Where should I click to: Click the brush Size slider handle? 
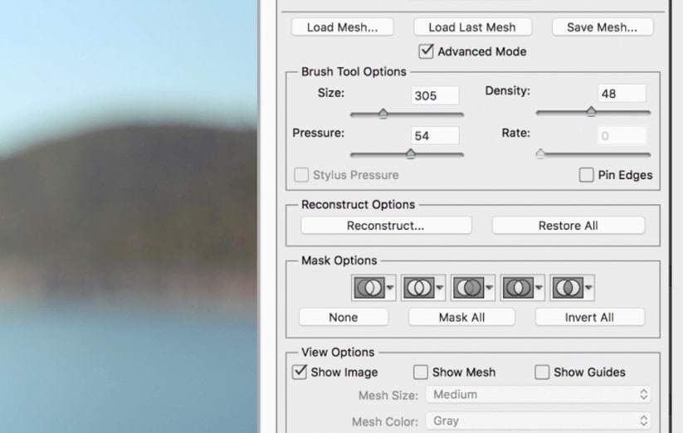(383, 114)
